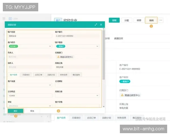Click the department icon in 归属部门 field

58,57
